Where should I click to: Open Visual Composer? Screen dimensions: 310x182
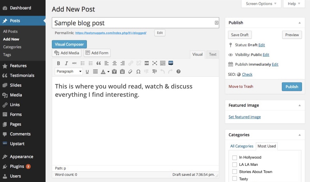pyautogui.click(x=69, y=44)
